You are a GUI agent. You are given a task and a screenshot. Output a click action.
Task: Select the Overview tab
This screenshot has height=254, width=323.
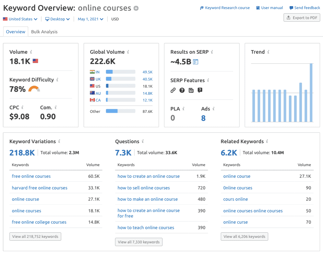[15, 31]
